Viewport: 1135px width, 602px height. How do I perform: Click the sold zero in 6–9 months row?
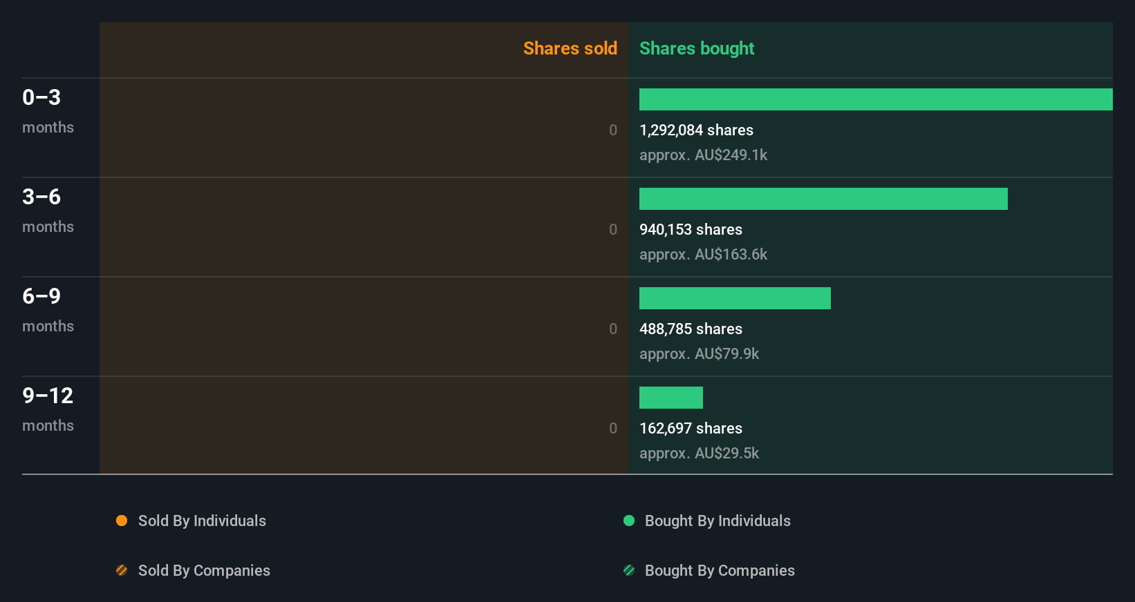point(613,329)
